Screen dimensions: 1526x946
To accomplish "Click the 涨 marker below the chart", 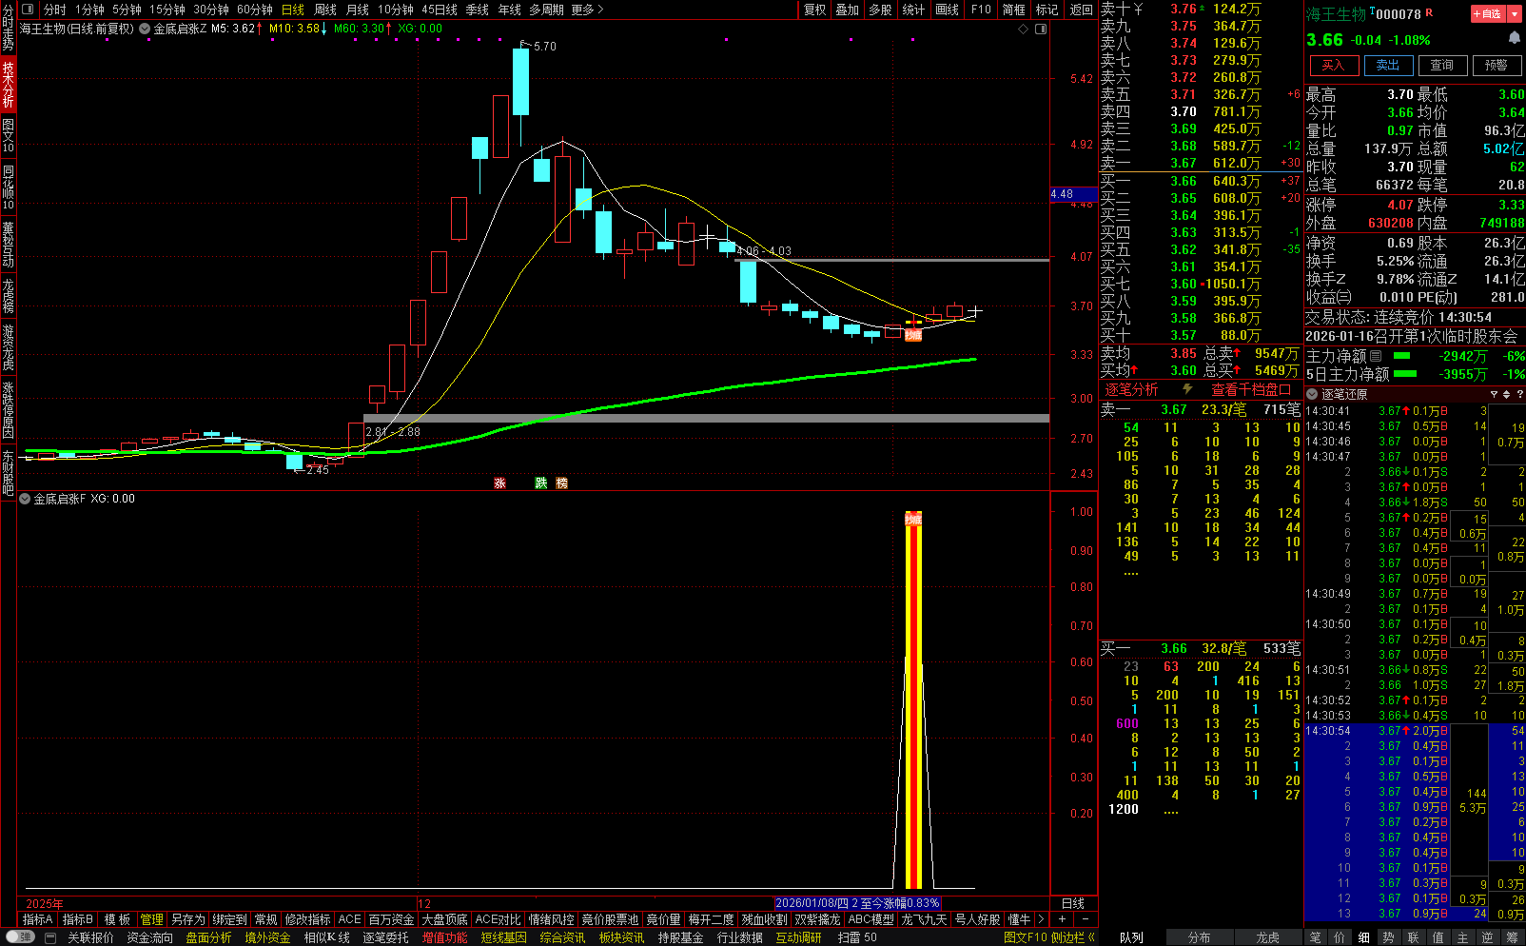I will coord(499,483).
